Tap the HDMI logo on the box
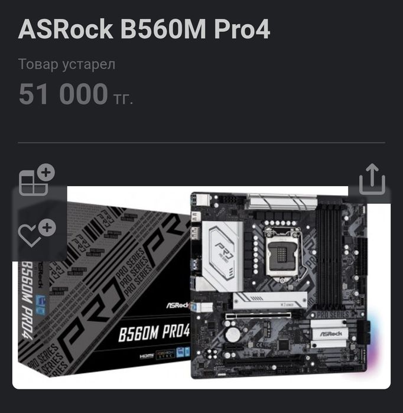This screenshot has width=403, height=413. tap(147, 356)
